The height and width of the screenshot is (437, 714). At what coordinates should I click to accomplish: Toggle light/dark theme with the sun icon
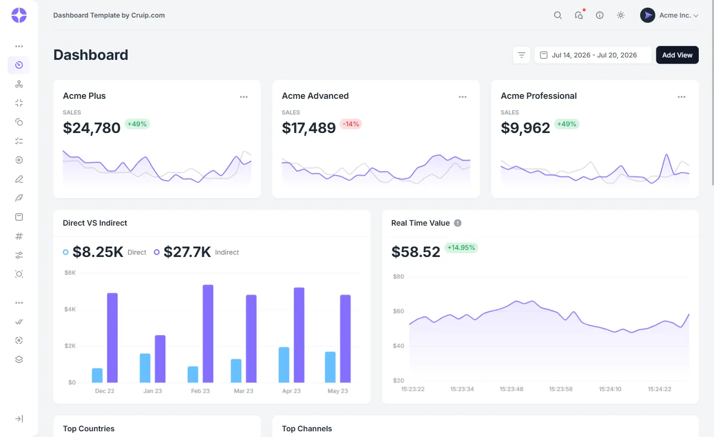coord(621,15)
